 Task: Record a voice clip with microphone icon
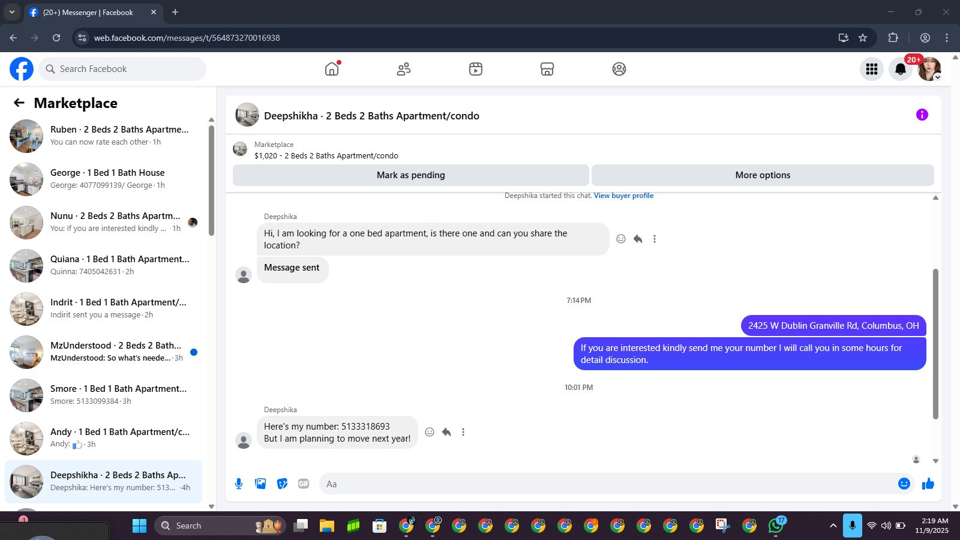pos(239,484)
